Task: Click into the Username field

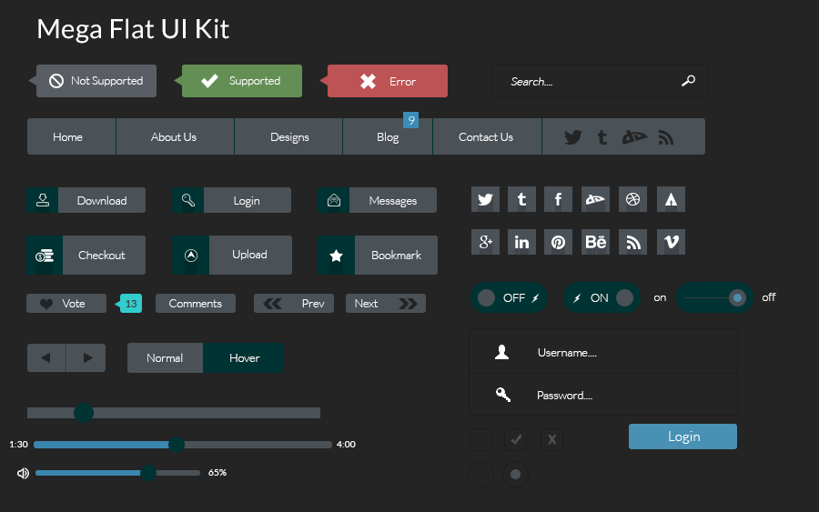Action: tap(603, 352)
